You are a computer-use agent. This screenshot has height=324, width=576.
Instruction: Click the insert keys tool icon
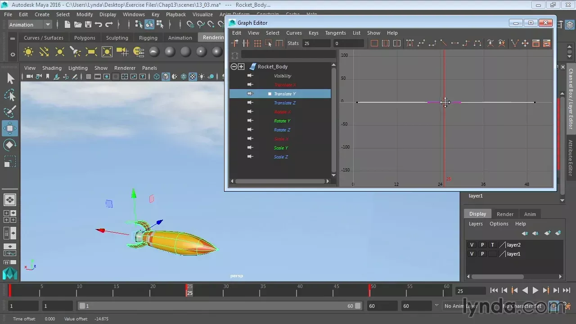(246, 44)
